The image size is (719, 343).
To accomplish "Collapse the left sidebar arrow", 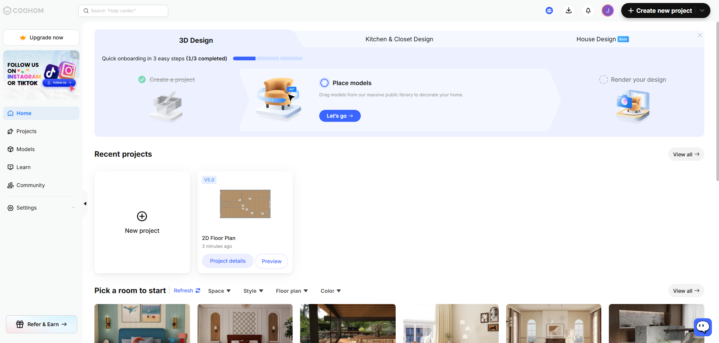I will 85,204.
